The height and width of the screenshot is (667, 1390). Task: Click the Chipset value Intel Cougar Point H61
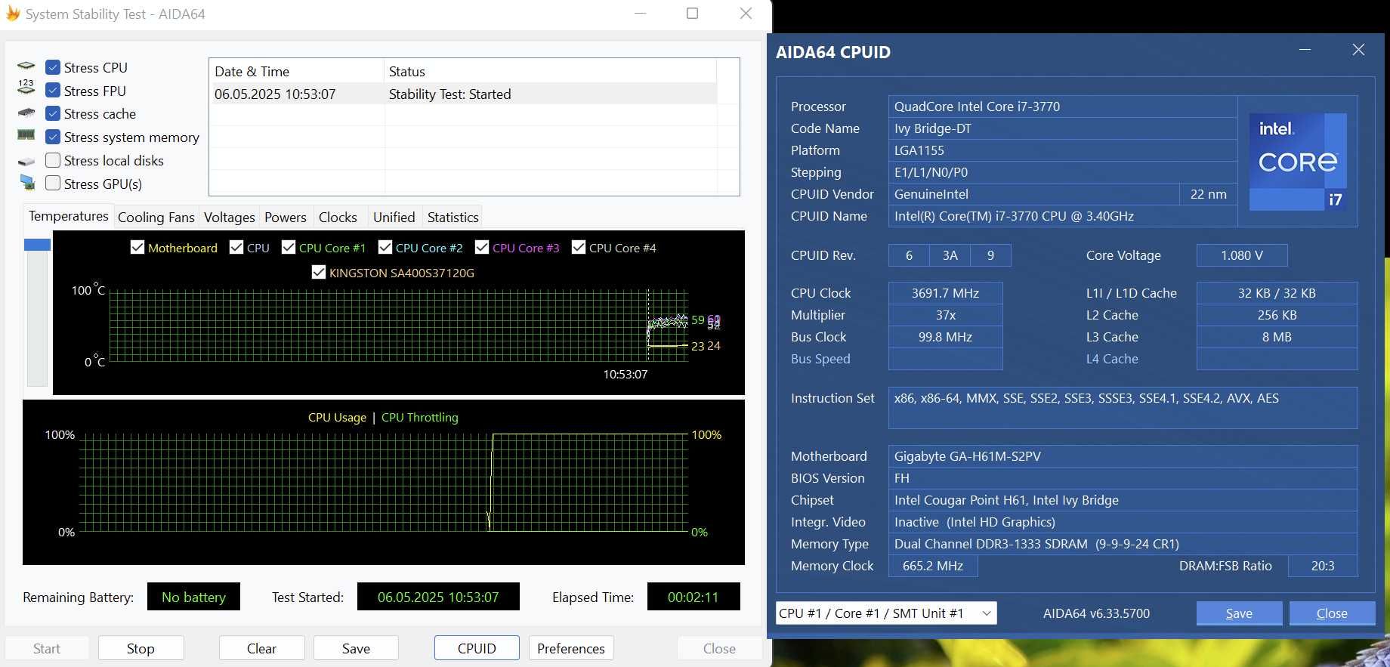[1123, 500]
